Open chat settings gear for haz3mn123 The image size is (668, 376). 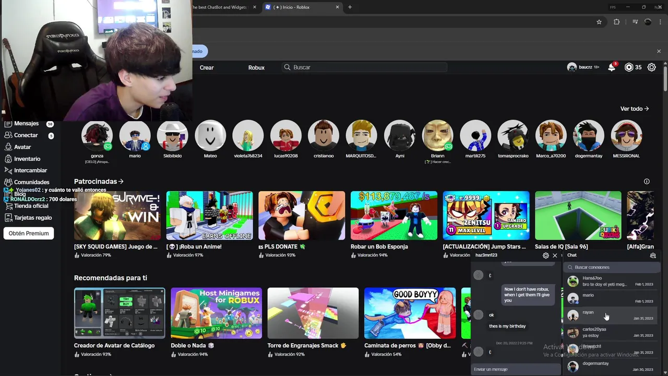click(546, 255)
